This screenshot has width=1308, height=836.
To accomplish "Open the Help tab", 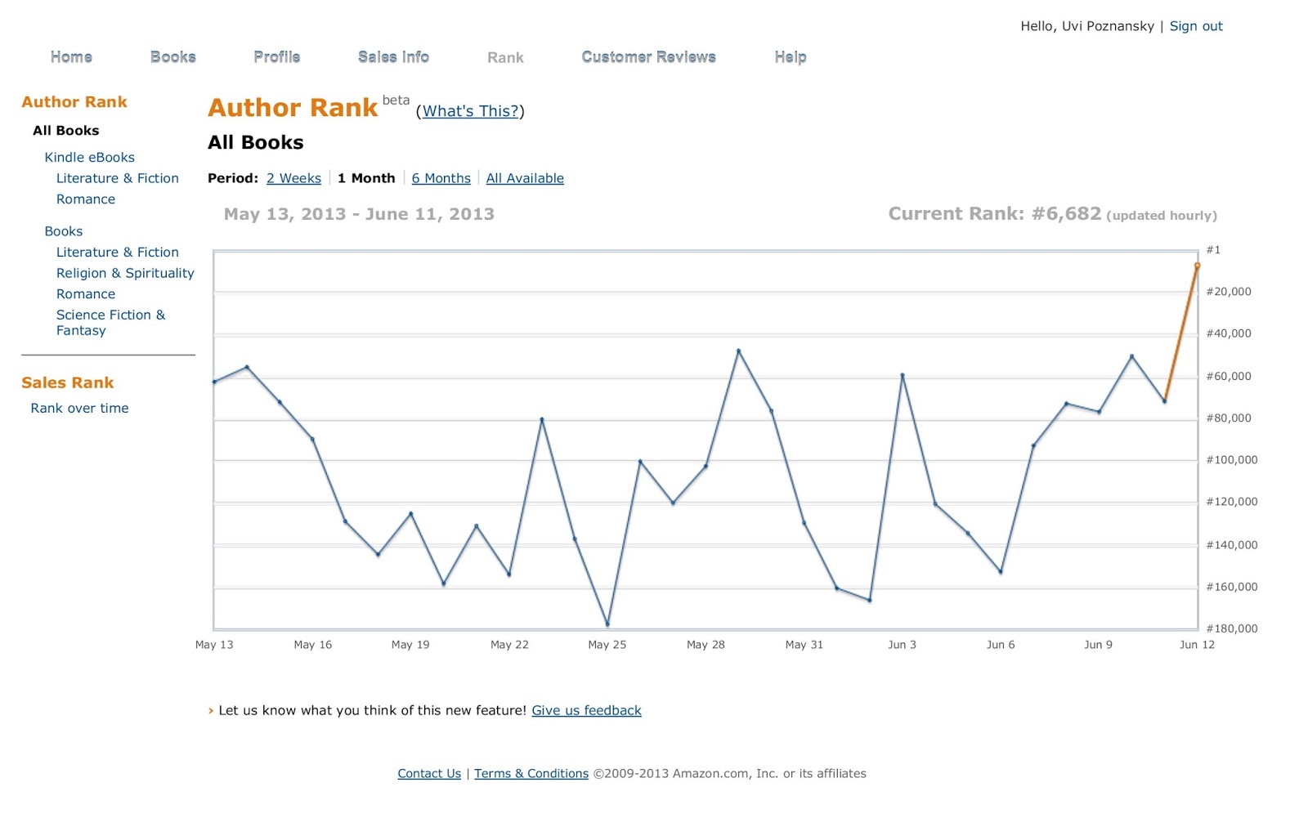I will point(790,57).
